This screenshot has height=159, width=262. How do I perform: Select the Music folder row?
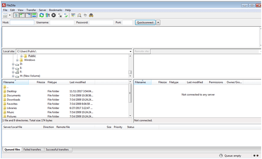[x=65, y=112]
